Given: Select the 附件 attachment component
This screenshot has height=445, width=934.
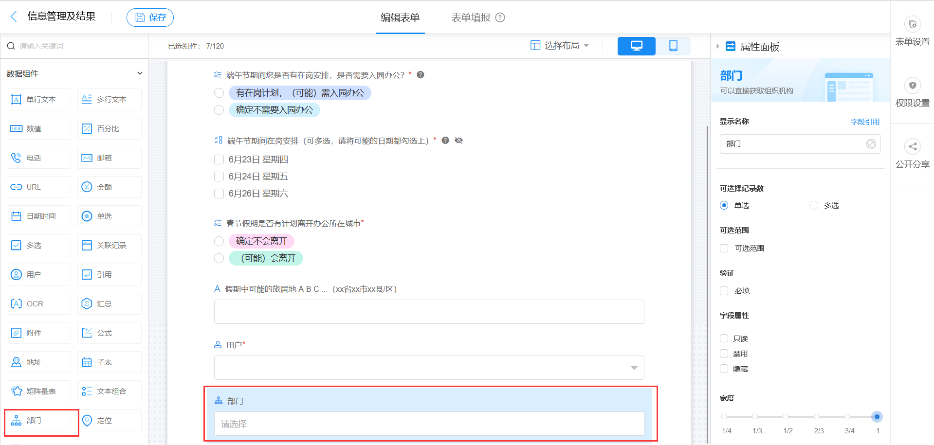Looking at the screenshot, I should [x=38, y=333].
